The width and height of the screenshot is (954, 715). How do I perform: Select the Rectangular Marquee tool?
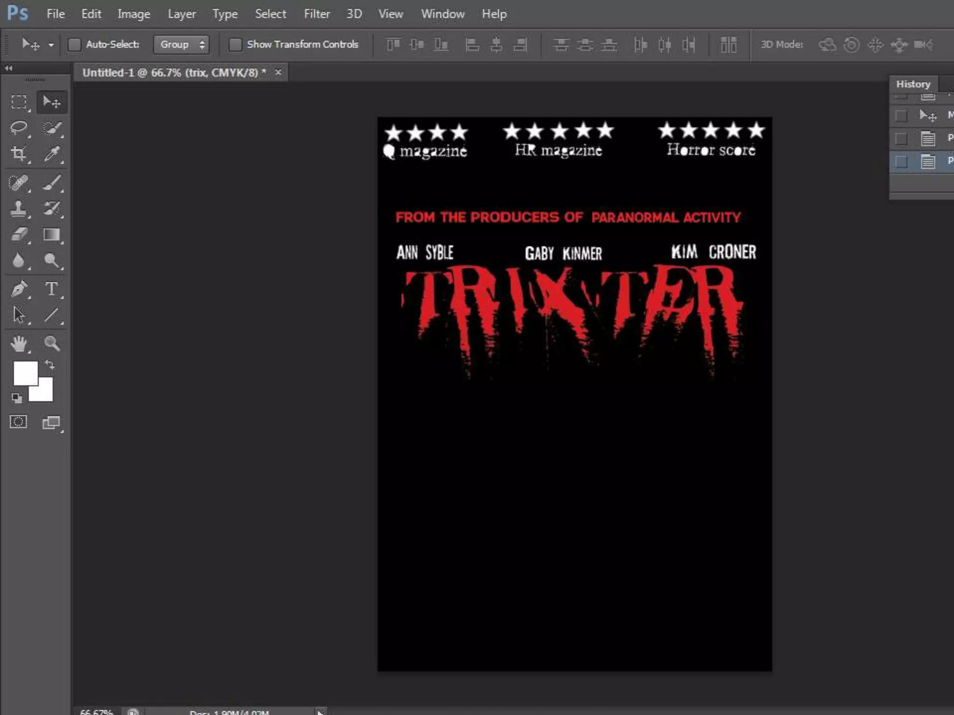[x=19, y=102]
